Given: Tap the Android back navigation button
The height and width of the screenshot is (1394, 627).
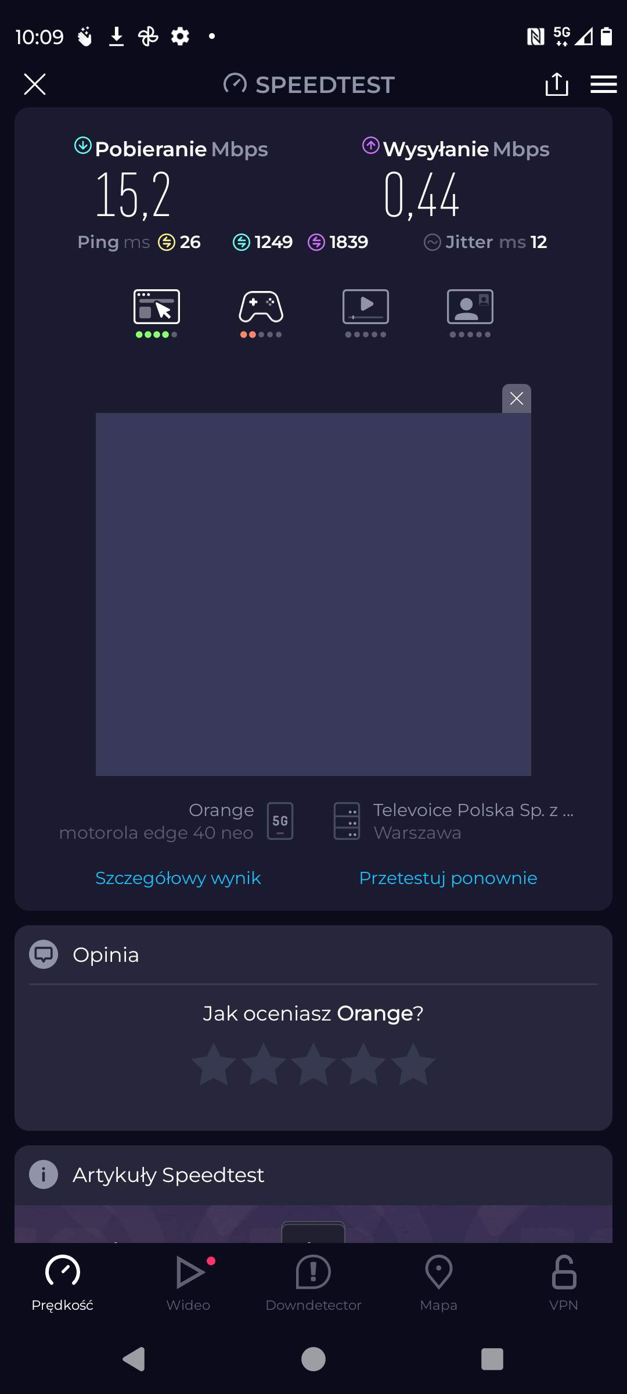Looking at the screenshot, I should tap(134, 1359).
